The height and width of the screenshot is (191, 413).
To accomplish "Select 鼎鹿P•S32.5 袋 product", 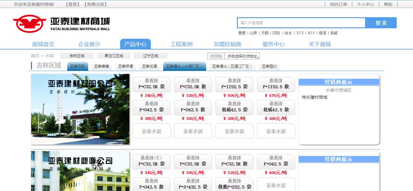I will pos(234,184).
